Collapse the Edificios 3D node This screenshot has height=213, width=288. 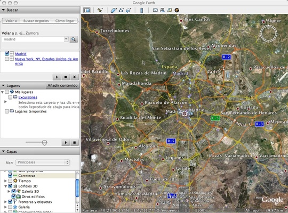(5, 186)
